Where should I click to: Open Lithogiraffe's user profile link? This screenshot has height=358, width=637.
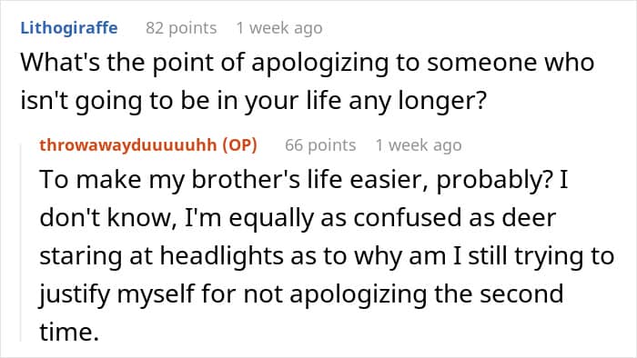(69, 28)
